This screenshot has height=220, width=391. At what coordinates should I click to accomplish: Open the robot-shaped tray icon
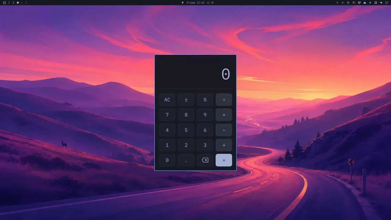point(365,2)
